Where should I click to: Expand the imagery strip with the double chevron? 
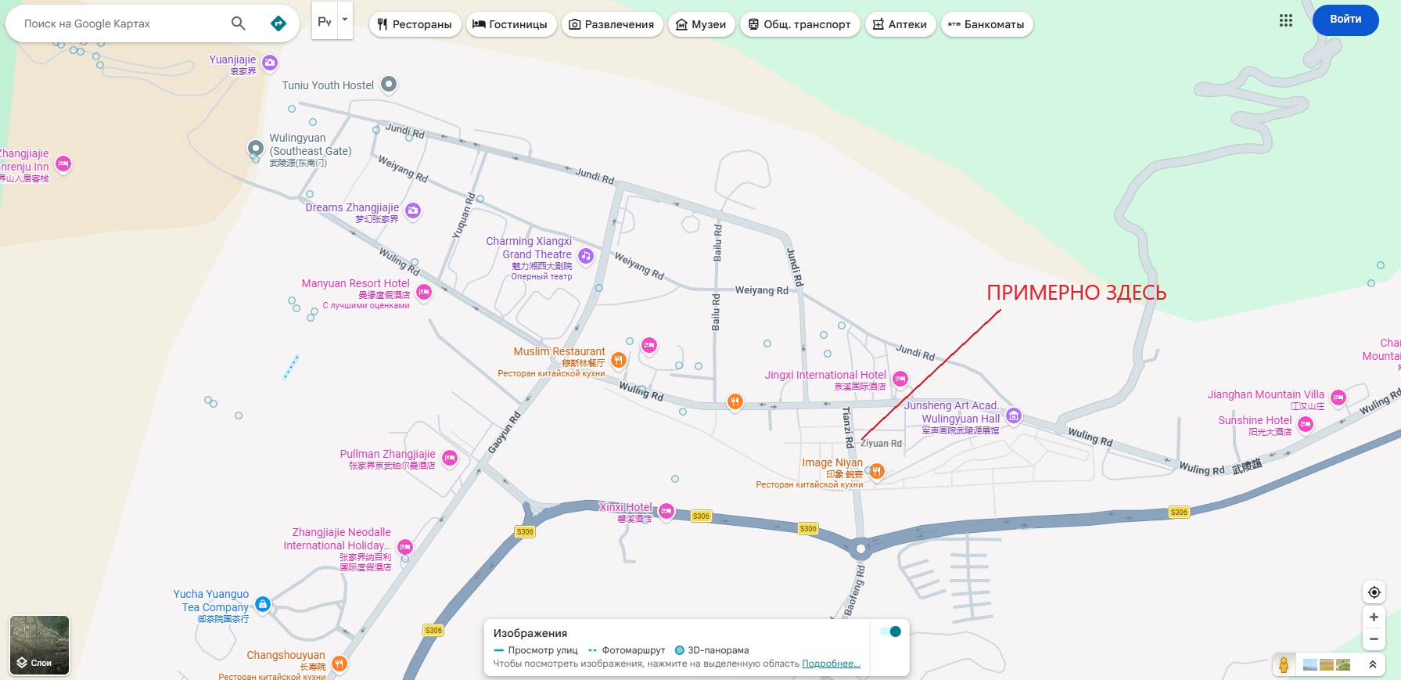[1372, 664]
